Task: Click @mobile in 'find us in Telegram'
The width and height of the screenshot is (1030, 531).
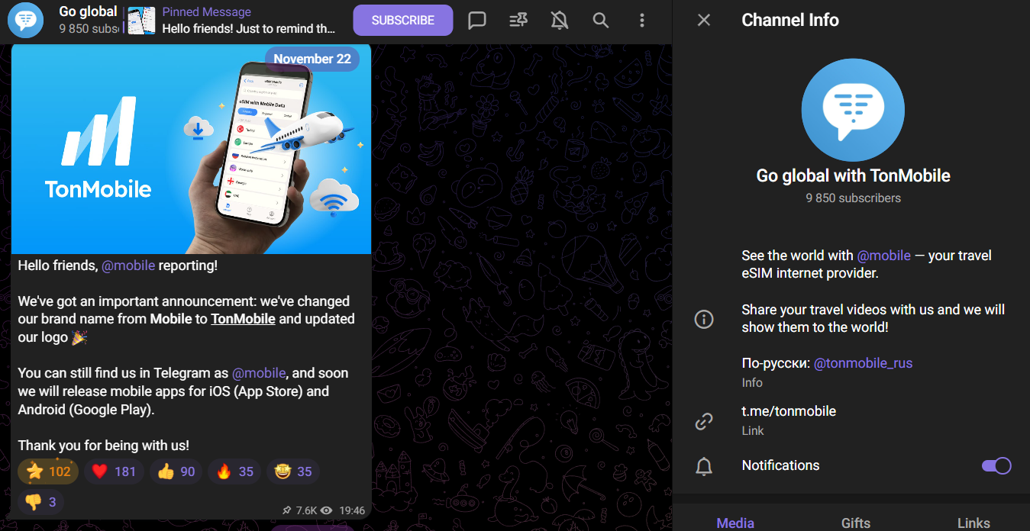Action: point(259,373)
